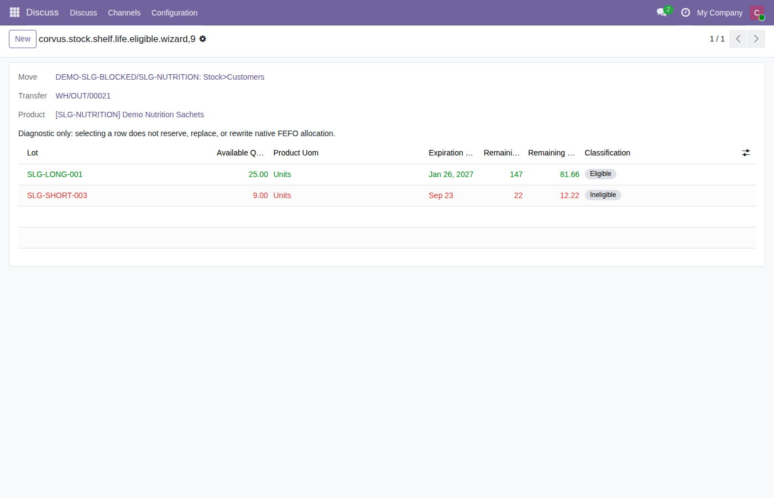
Task: Click the remaining percent 12.22
Action: [569, 195]
